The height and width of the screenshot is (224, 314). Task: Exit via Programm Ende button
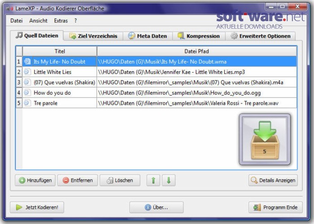coord(275,207)
